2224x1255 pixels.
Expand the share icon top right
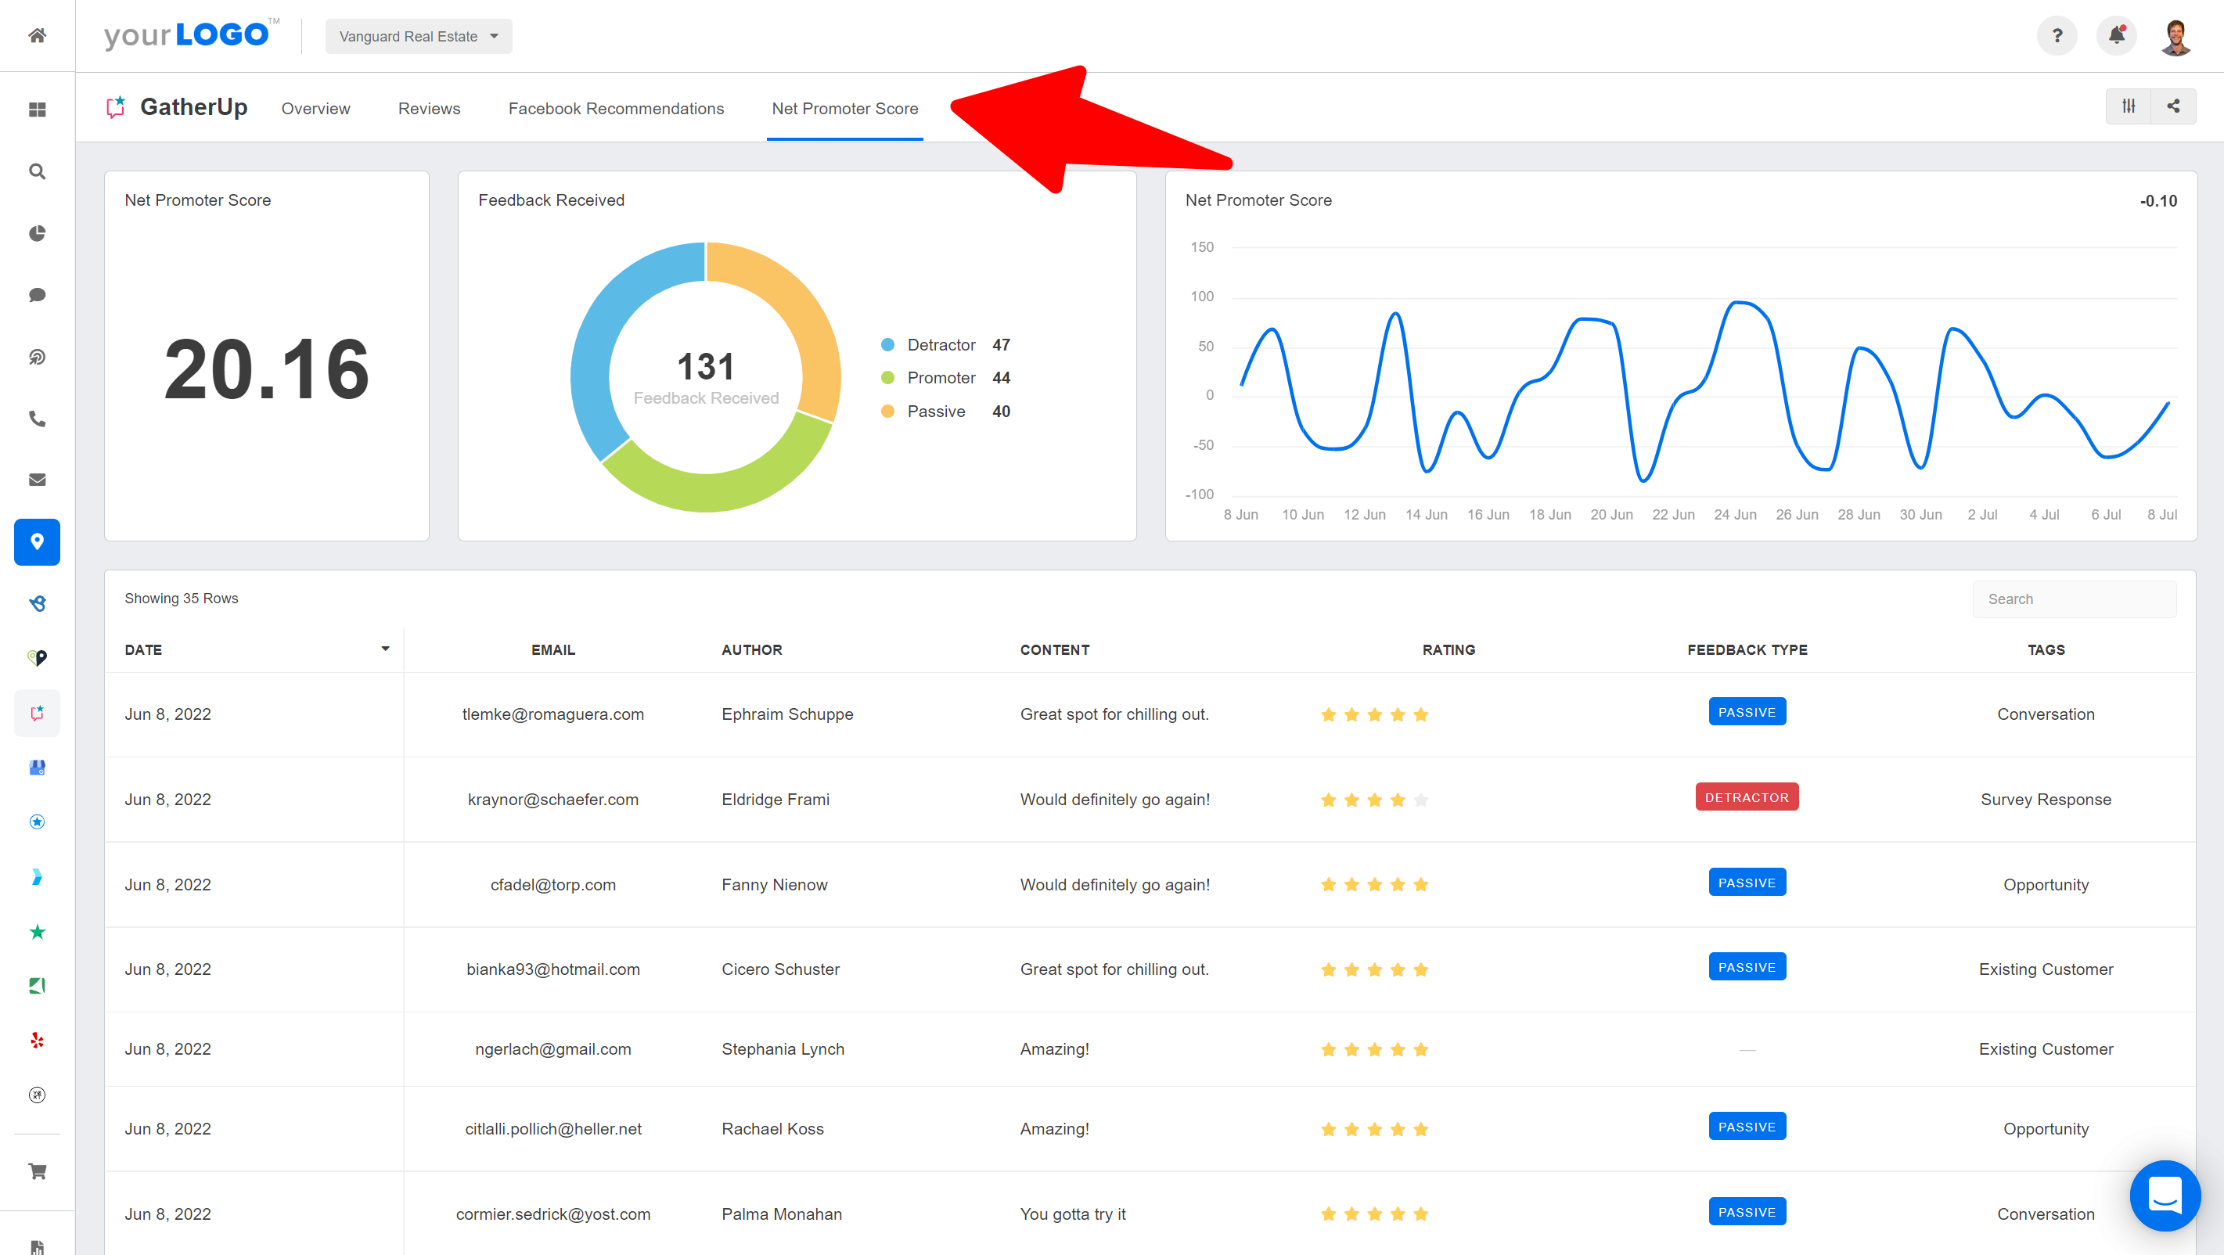click(2174, 107)
